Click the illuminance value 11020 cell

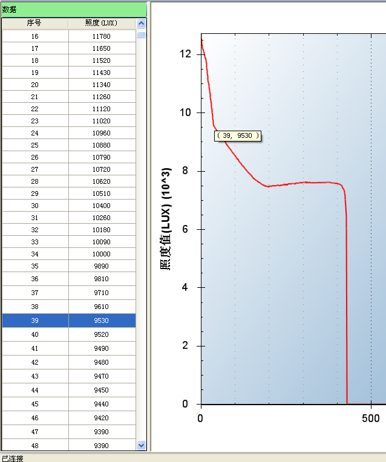click(x=102, y=121)
